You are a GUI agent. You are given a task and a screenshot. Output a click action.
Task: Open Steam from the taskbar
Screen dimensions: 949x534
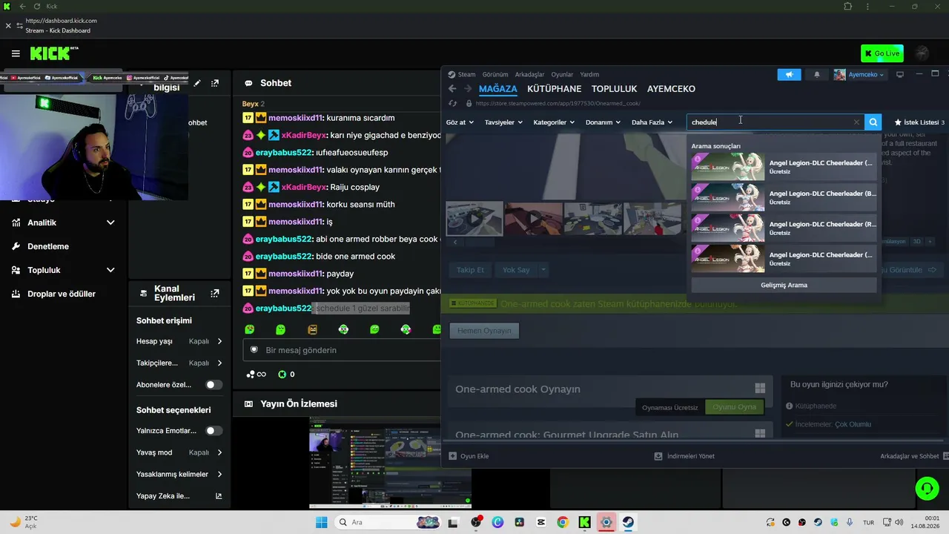pyautogui.click(x=628, y=522)
